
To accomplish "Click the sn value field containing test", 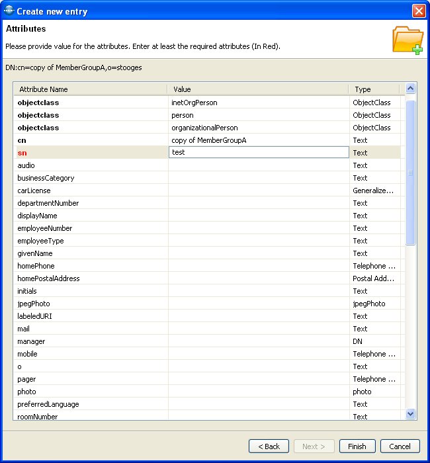I will 259,153.
